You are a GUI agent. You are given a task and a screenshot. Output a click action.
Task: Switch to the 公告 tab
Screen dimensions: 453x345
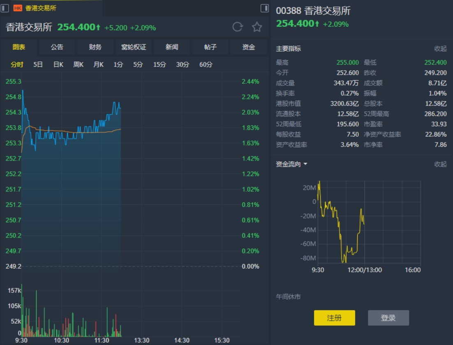click(57, 47)
